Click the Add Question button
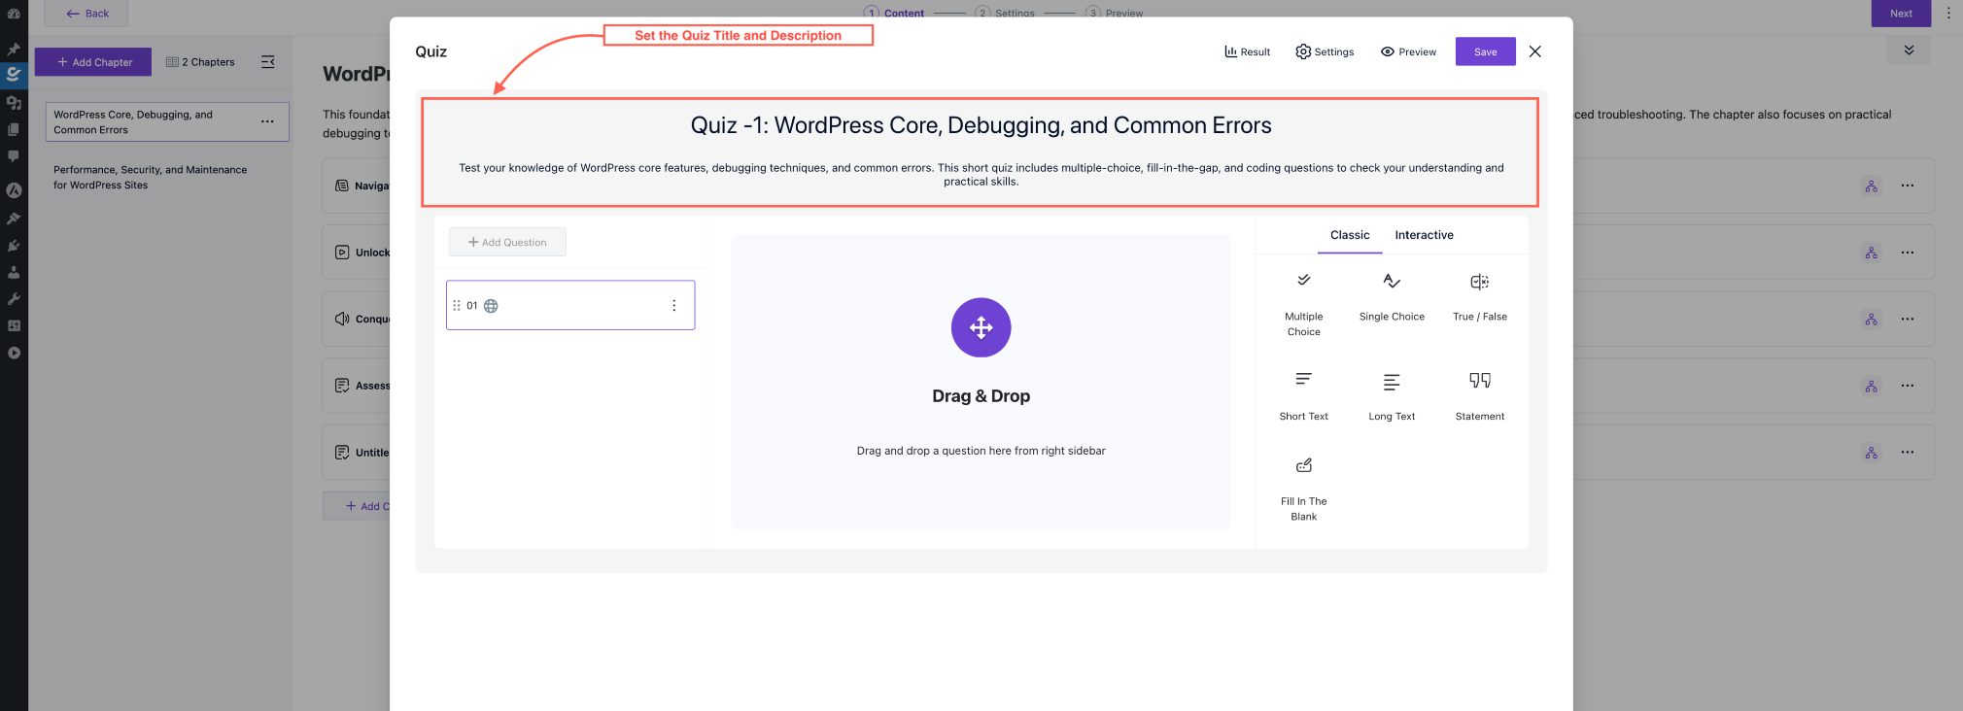 pos(507,242)
